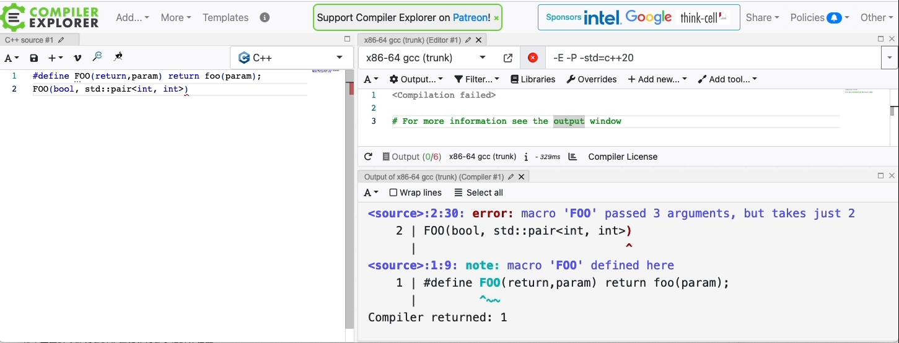
Task: Click the CppInsights magnifier icon
Action: (x=97, y=57)
